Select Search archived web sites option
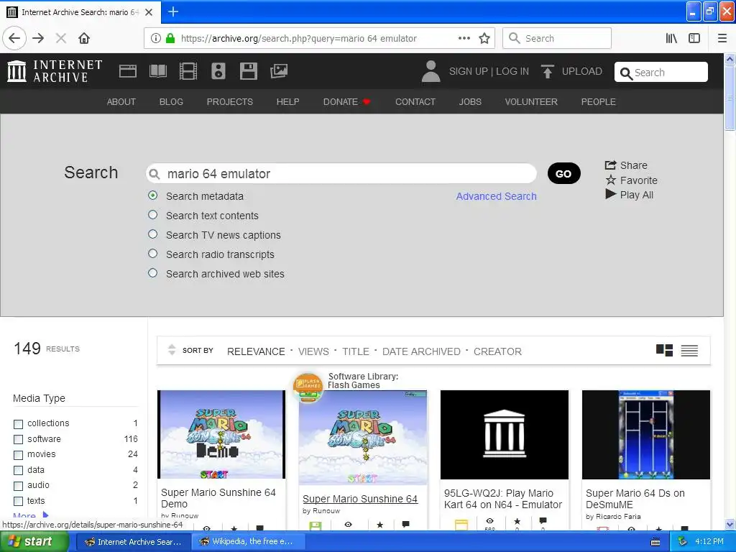This screenshot has width=736, height=552. (x=152, y=272)
